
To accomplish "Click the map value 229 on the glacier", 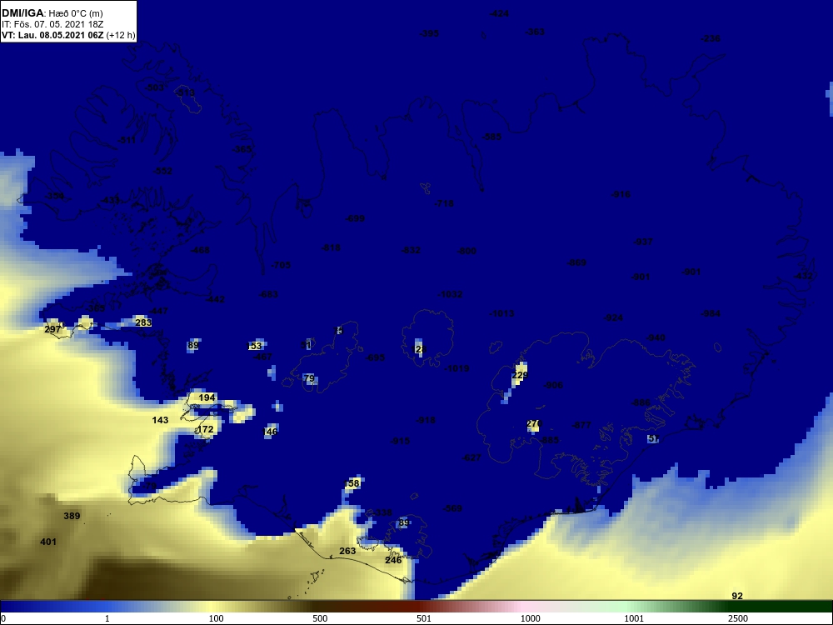I will (520, 375).
